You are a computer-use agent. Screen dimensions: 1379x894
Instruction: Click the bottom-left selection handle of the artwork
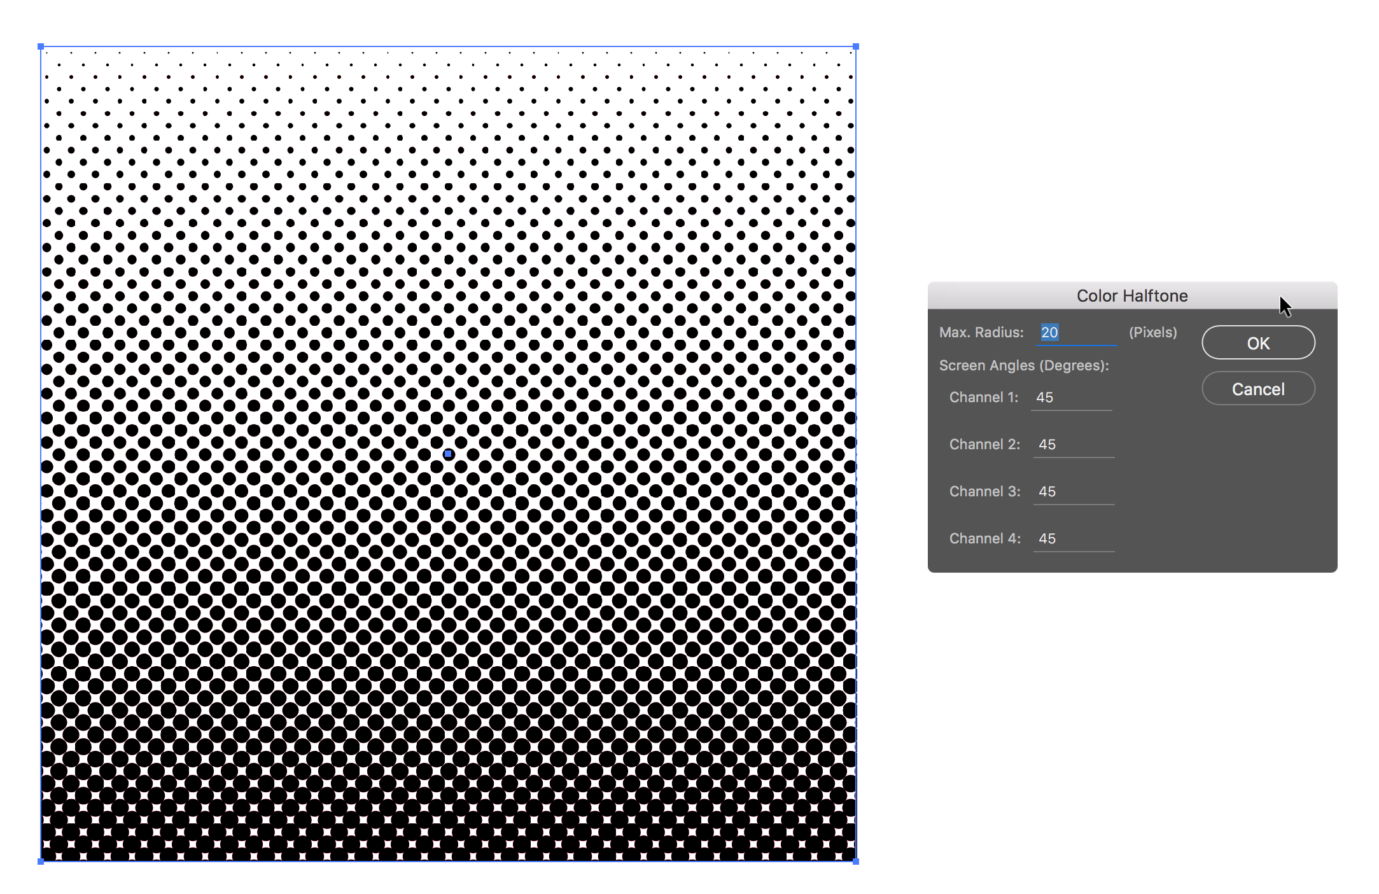[41, 862]
